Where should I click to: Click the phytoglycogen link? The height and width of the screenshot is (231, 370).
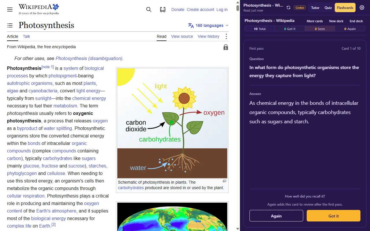click(22, 173)
